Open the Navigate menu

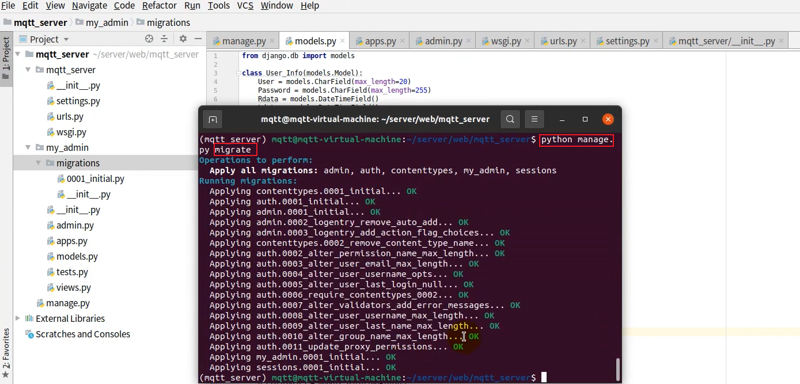[x=89, y=6]
